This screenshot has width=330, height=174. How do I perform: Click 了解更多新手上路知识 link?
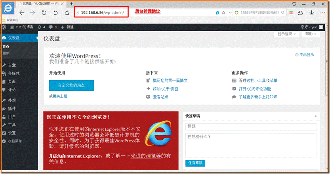coord(258,97)
